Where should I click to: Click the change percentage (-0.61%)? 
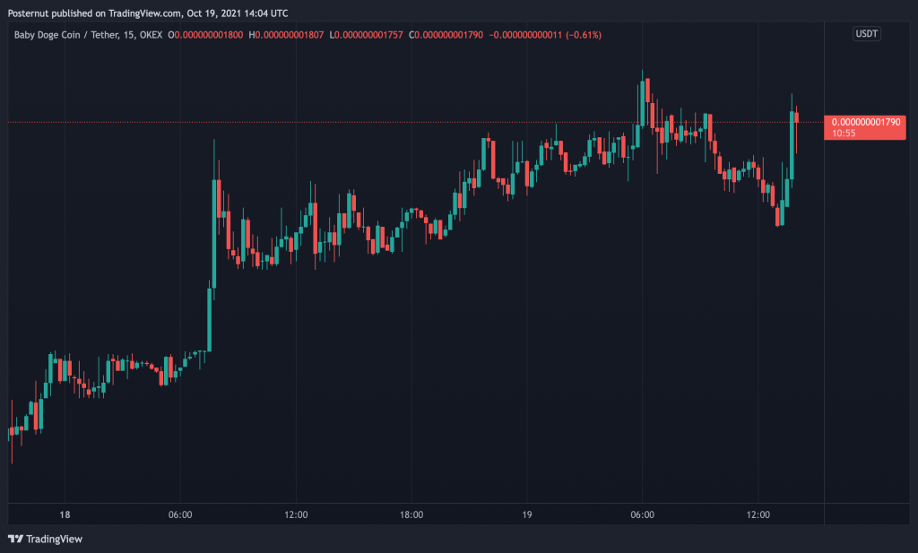pos(584,35)
